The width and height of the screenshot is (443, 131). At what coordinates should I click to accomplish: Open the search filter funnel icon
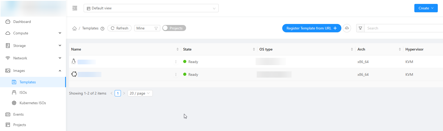pyautogui.click(x=360, y=28)
